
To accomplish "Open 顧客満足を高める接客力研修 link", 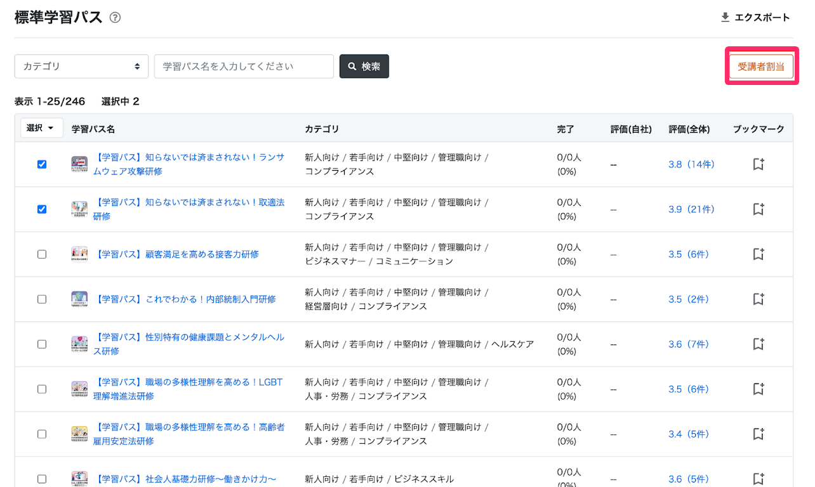I will [176, 254].
